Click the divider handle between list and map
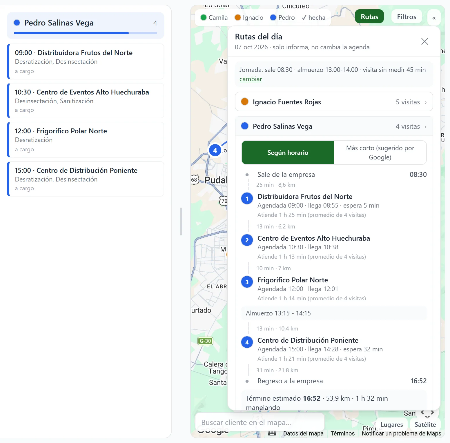450x443 pixels. 181,221
